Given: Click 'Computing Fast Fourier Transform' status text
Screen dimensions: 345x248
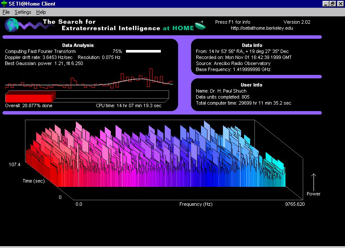Looking at the screenshot, I should [40, 51].
